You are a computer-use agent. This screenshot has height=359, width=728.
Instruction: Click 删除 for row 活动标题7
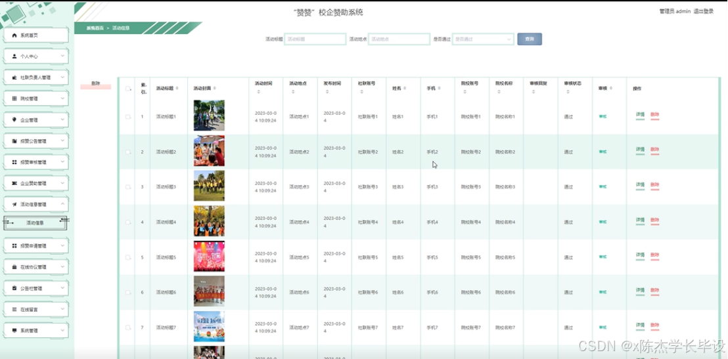655,326
